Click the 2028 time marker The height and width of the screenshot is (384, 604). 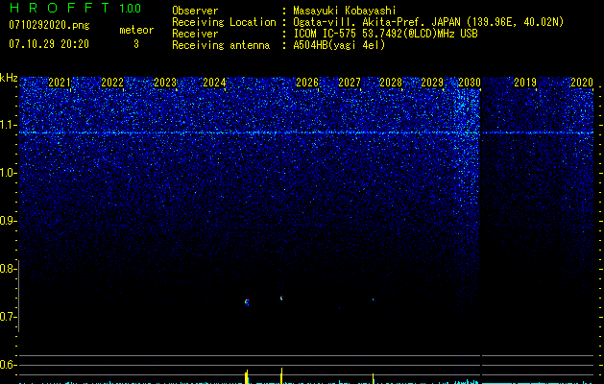(391, 83)
